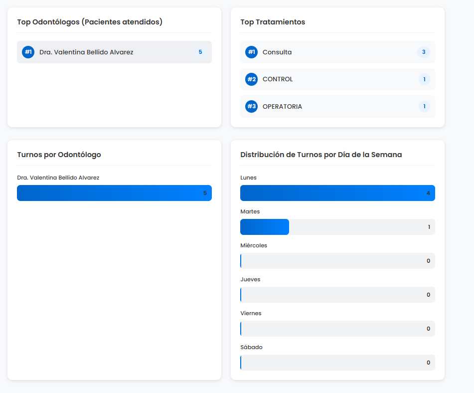Click the count badge in the Consulta row

coord(424,52)
